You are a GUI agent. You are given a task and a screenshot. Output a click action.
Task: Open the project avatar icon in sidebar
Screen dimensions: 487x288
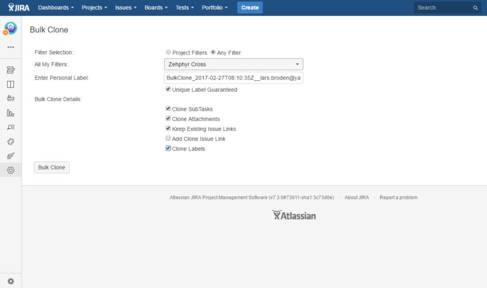pyautogui.click(x=10, y=28)
